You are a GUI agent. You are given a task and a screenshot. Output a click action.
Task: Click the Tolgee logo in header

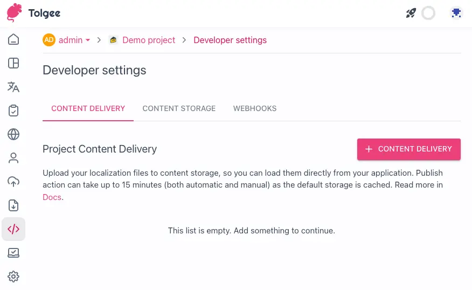coord(33,13)
